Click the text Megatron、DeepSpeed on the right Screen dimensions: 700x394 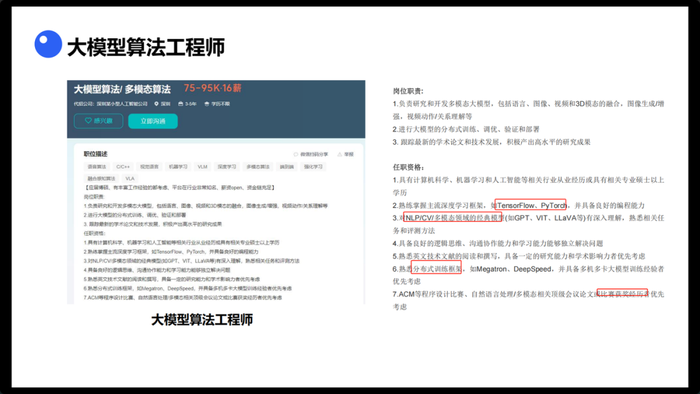coord(513,269)
